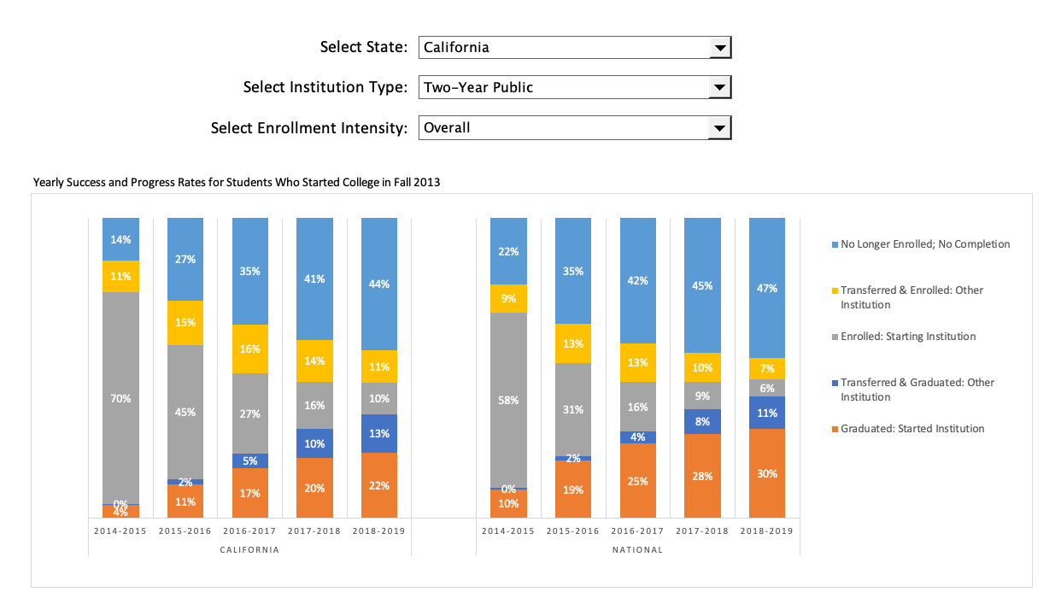Click the gray 70% segment in California 2014-2015

[120, 397]
